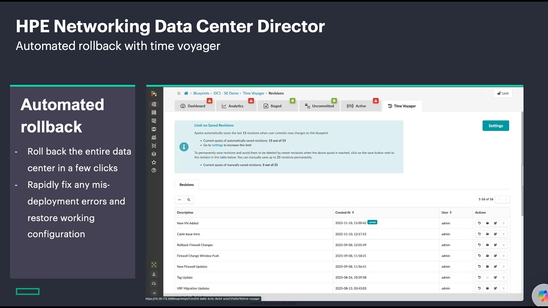Click the teal Settings button
This screenshot has height=308, width=548.
point(496,126)
